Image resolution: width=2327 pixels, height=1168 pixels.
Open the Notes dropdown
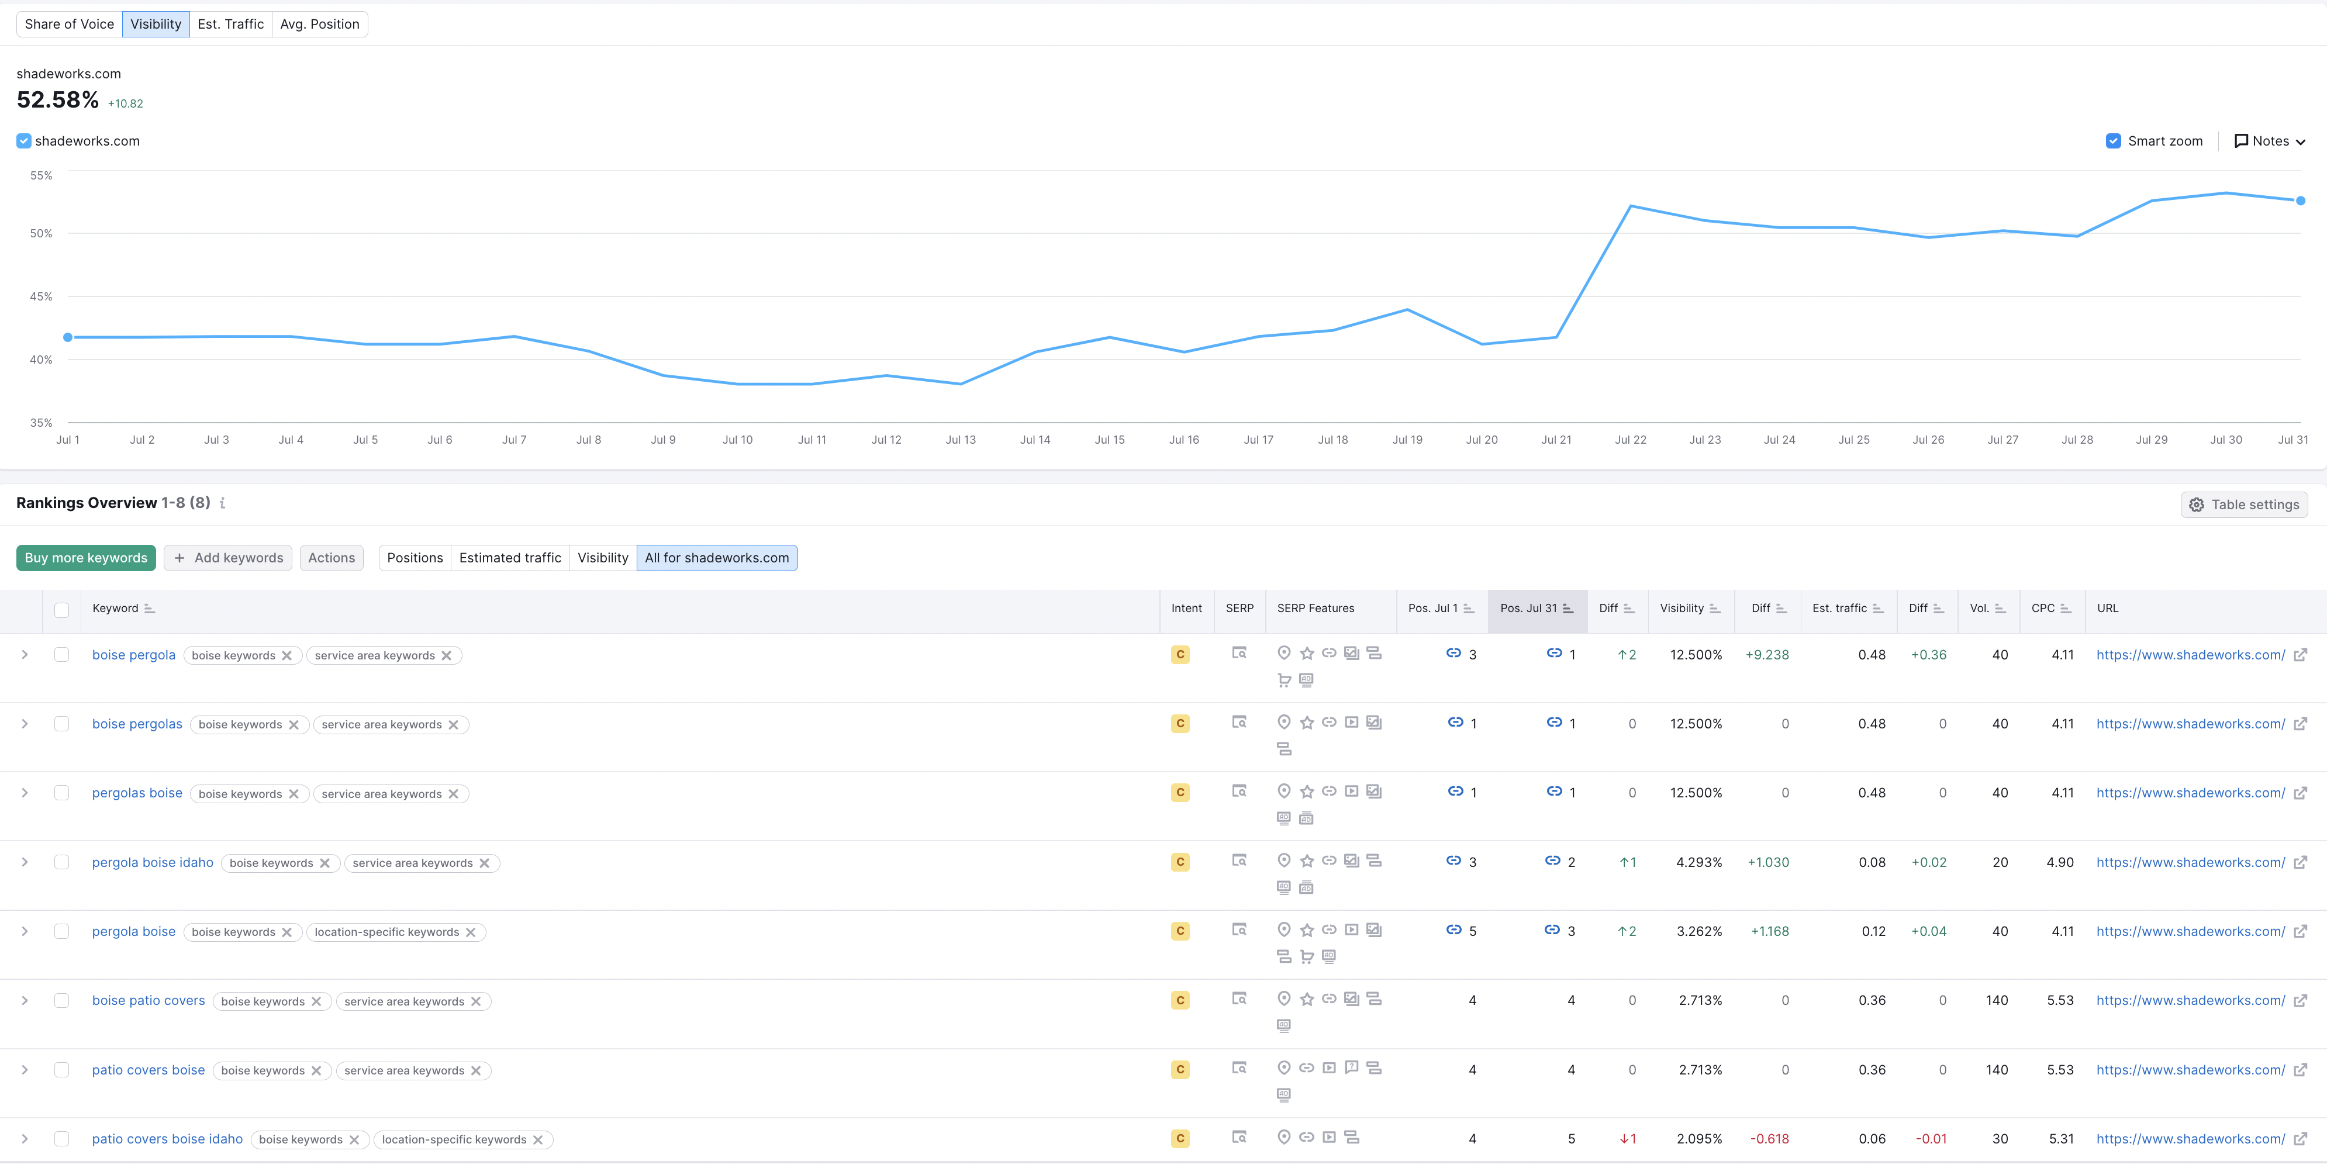(2269, 141)
